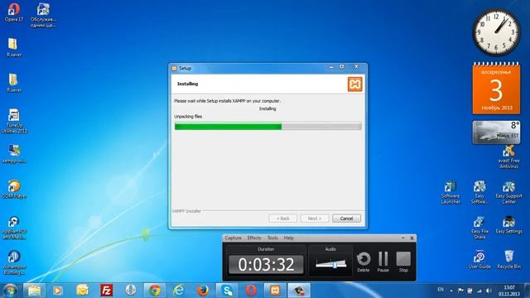The width and height of the screenshot is (530, 298).
Task: Open the Recycle Bin
Action: tap(508, 259)
